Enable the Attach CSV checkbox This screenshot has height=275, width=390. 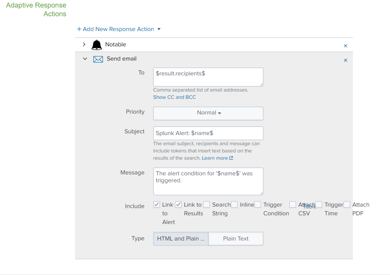click(x=292, y=205)
